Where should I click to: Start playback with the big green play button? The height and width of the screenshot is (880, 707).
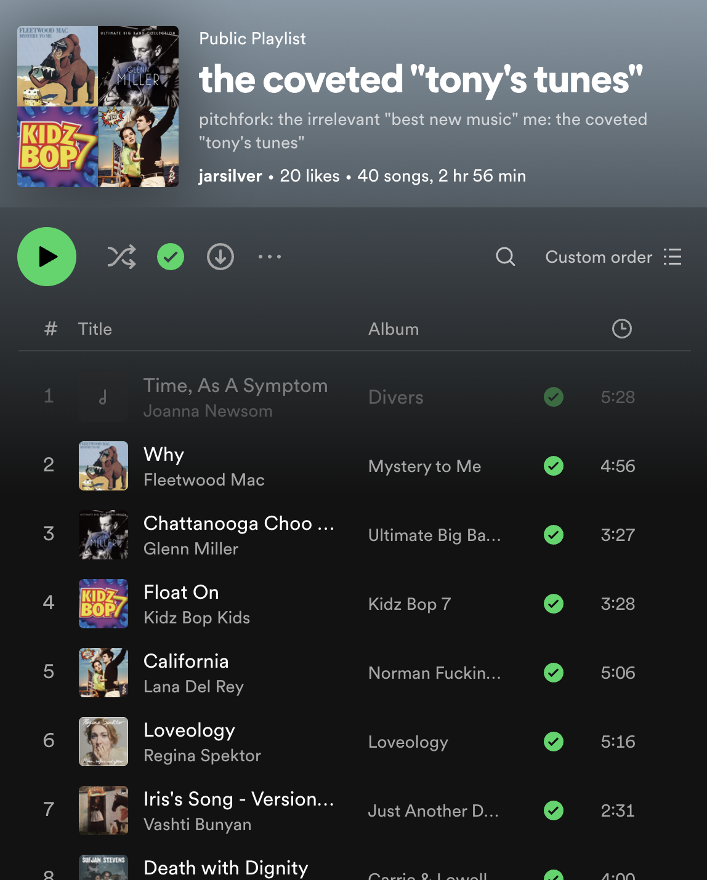coord(47,257)
